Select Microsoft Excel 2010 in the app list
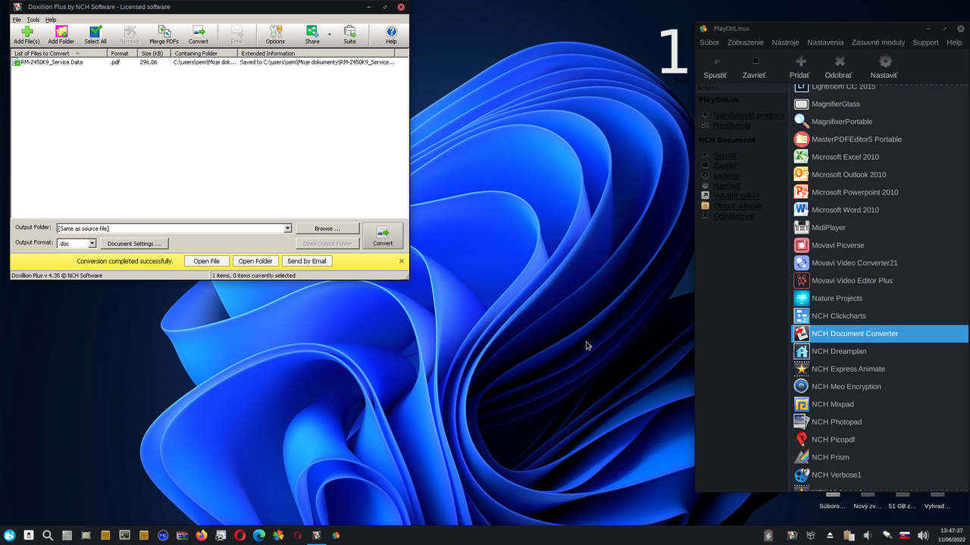Image resolution: width=970 pixels, height=545 pixels. (880, 157)
